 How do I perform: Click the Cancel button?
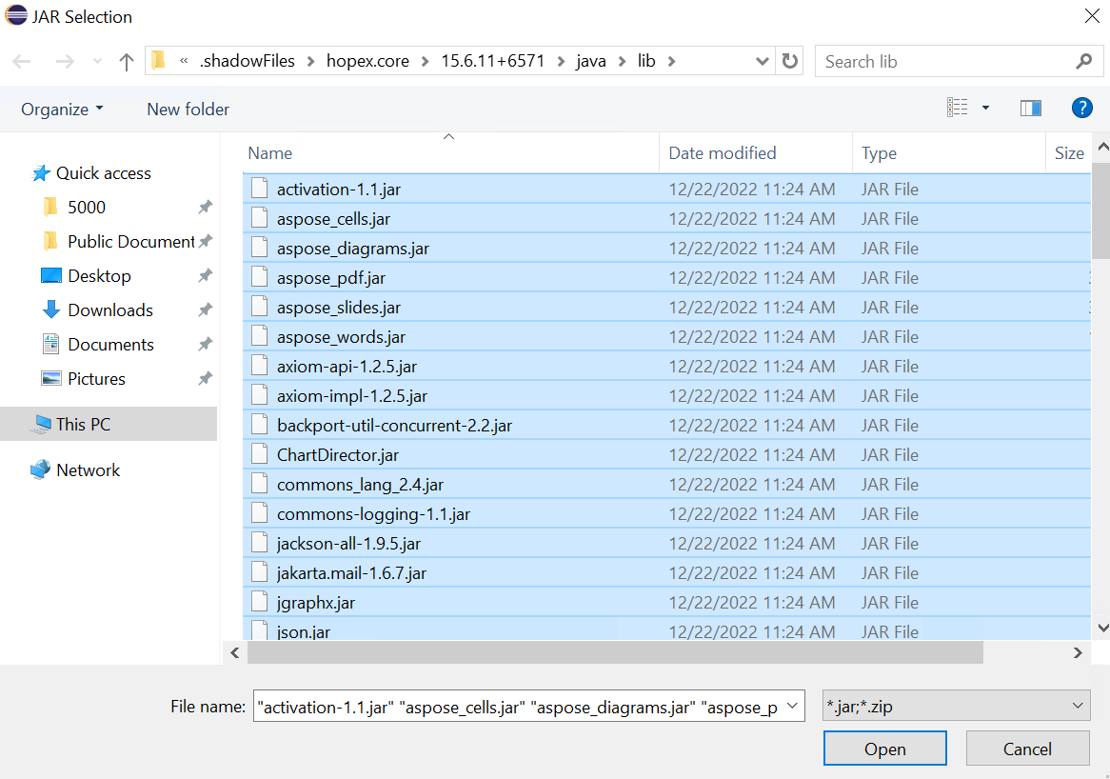(x=1027, y=749)
